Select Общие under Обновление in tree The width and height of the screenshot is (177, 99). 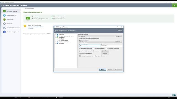click(x=62, y=39)
